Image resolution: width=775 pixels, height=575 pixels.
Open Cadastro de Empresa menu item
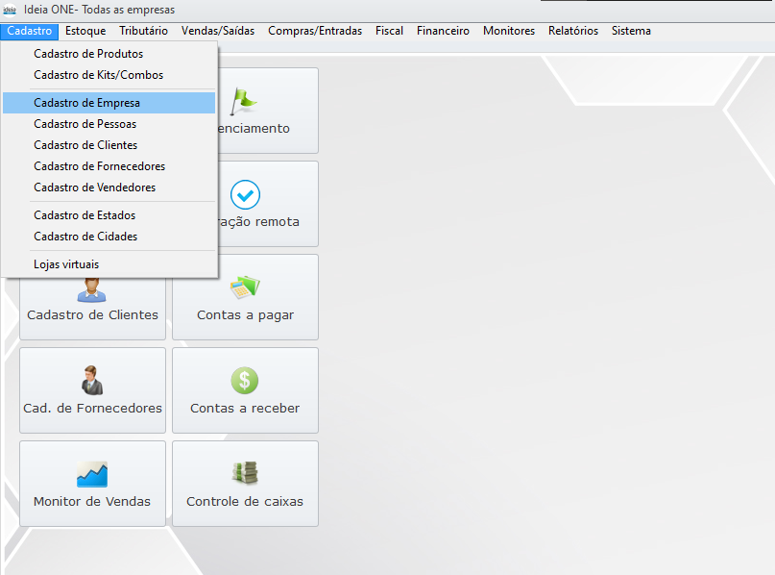[86, 103]
